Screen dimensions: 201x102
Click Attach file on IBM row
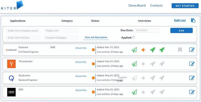81,90
